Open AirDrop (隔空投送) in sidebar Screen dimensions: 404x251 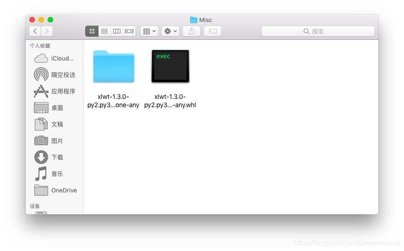click(55, 75)
